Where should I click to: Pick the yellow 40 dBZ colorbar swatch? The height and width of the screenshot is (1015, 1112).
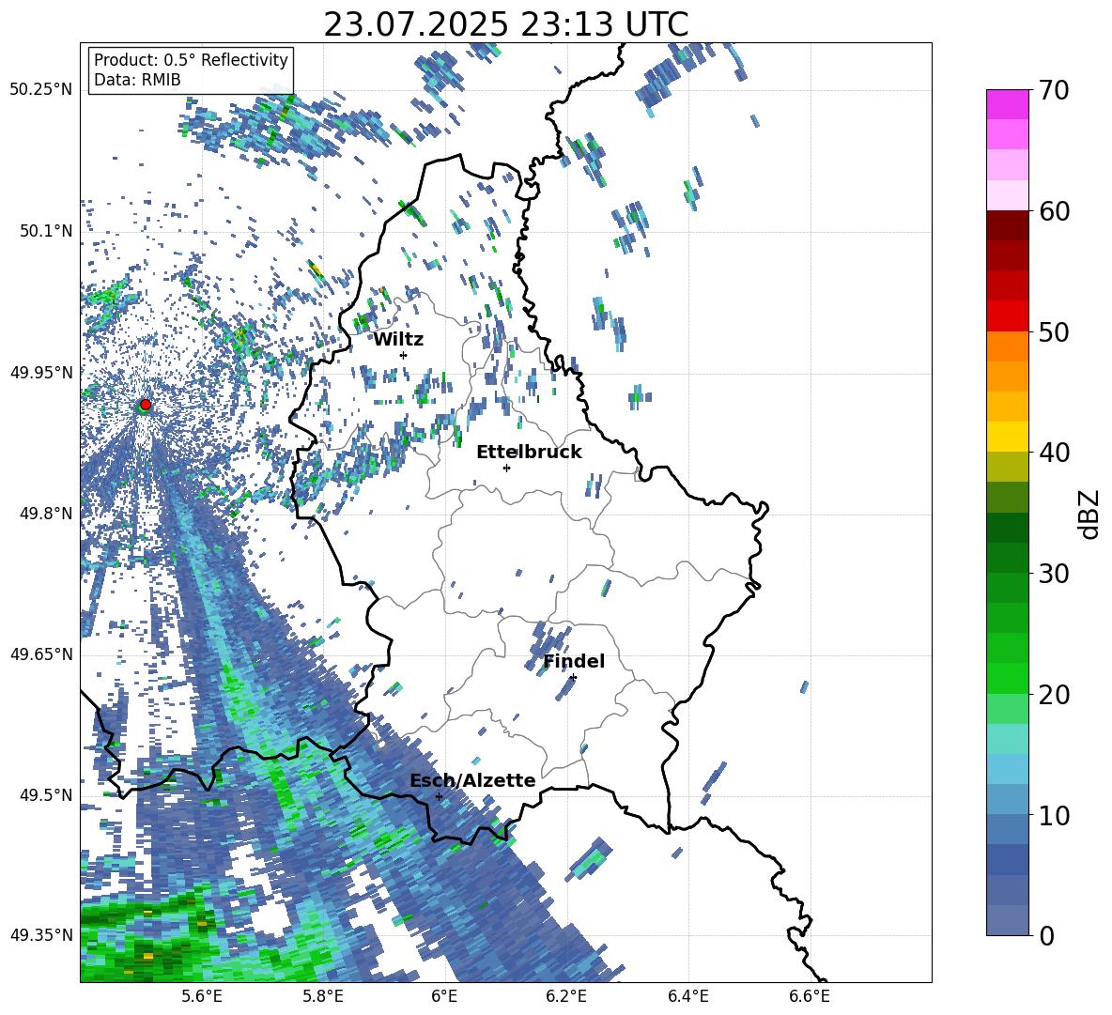point(1007,437)
